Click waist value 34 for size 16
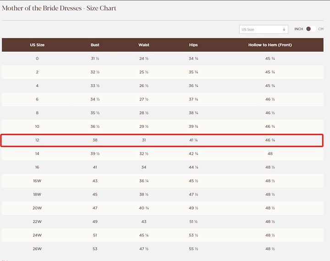 coord(144,167)
